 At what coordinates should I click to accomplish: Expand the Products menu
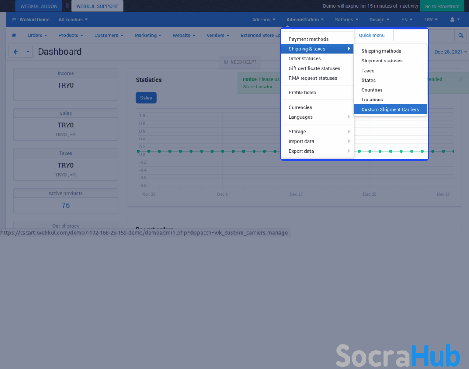click(x=71, y=35)
